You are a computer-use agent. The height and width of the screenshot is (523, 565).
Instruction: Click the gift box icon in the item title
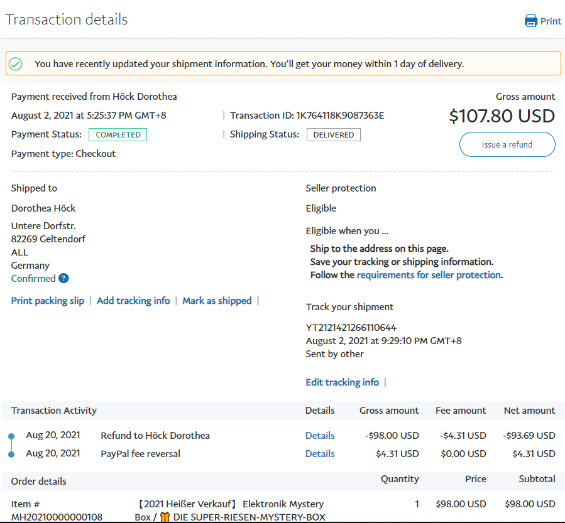pos(165,517)
